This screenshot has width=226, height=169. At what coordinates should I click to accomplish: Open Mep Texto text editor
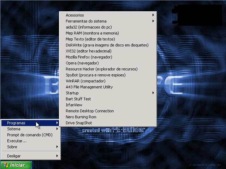click(x=108, y=39)
